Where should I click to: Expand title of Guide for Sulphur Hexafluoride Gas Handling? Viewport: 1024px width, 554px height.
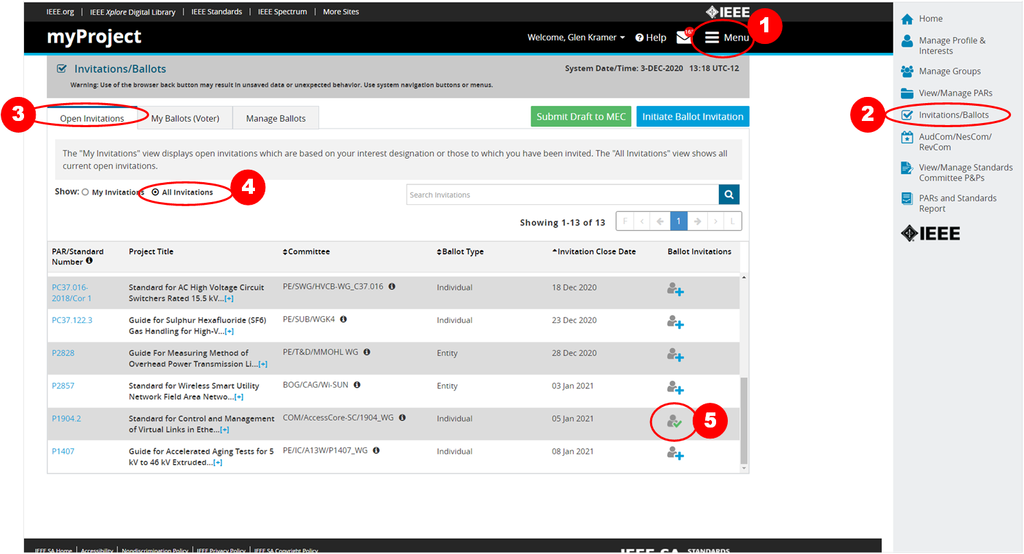(229, 331)
